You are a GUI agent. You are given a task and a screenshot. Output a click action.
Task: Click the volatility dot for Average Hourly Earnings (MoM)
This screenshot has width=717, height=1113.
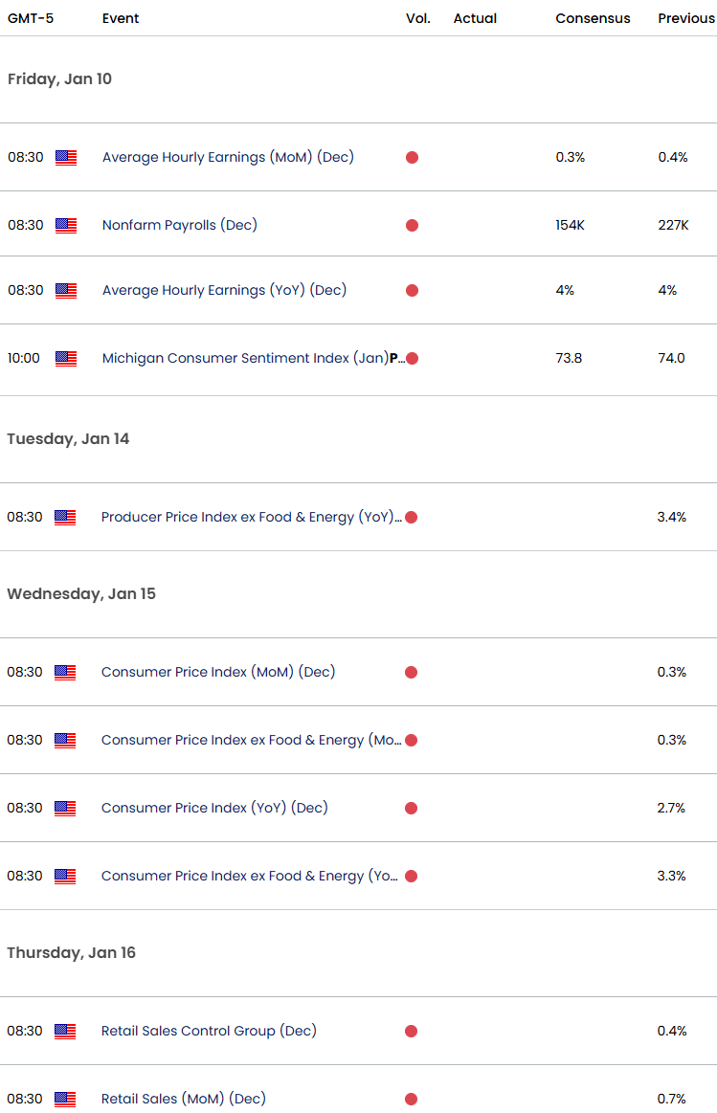tap(412, 157)
